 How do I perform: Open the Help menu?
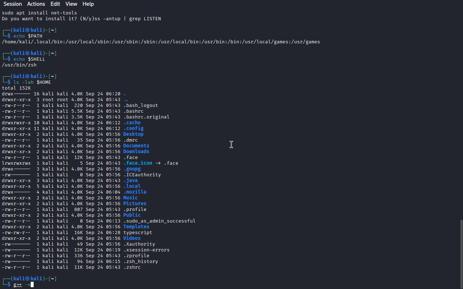coord(88,4)
